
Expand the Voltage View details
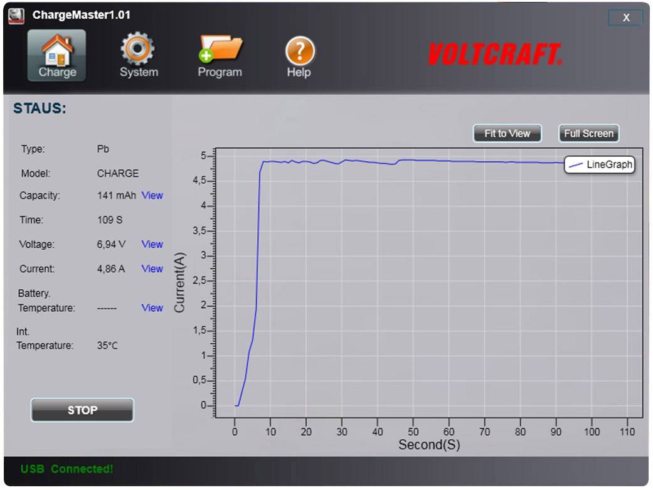tap(152, 244)
